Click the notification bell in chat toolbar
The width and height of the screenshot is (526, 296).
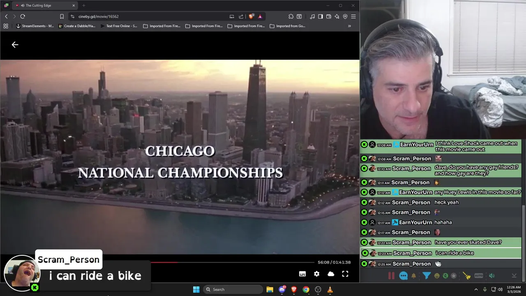pos(414,276)
